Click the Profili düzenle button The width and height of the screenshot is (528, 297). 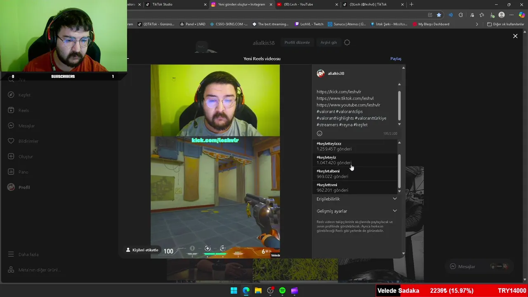tap(297, 42)
